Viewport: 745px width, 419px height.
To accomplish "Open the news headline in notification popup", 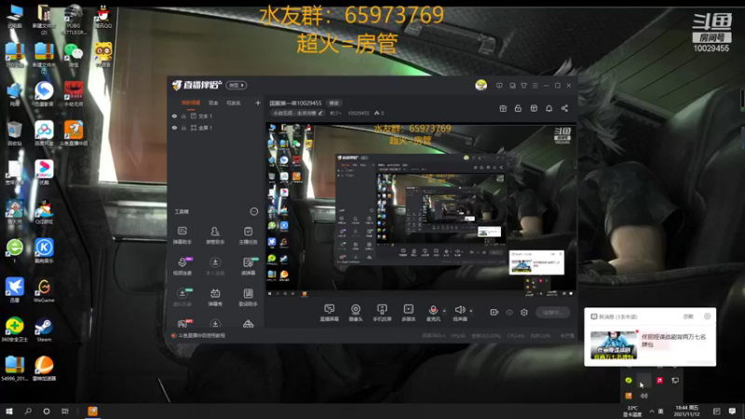I will pos(673,340).
